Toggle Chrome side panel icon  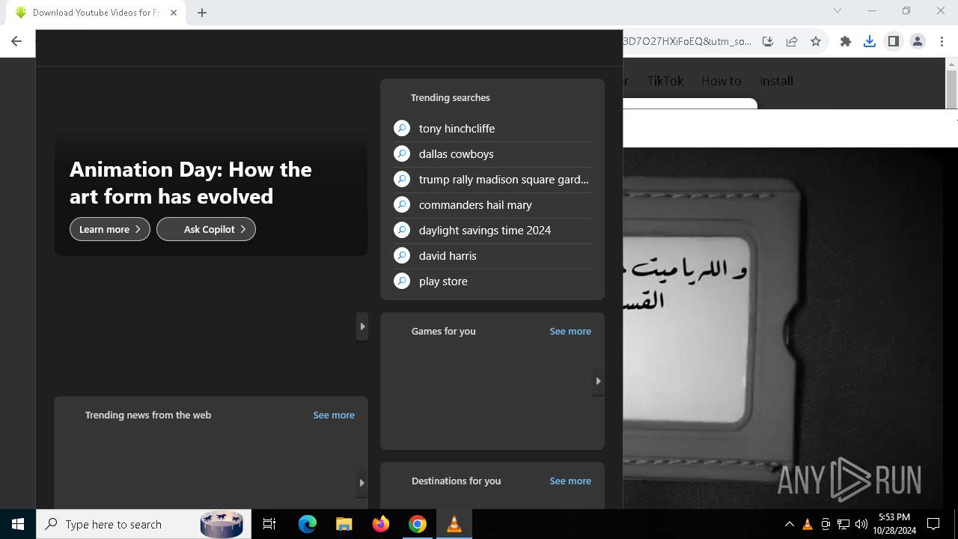894,42
